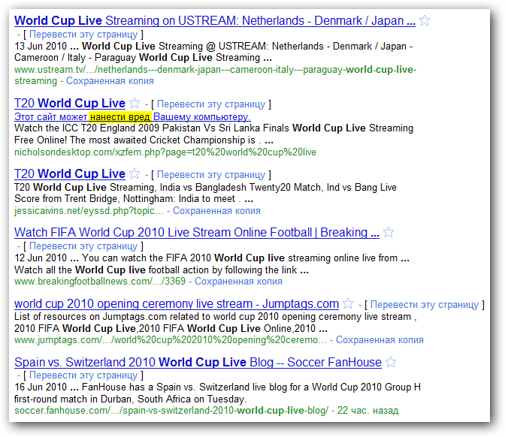Click the '22 час. назад' timestamp
The width and height of the screenshot is (505, 437).
[x=367, y=411]
